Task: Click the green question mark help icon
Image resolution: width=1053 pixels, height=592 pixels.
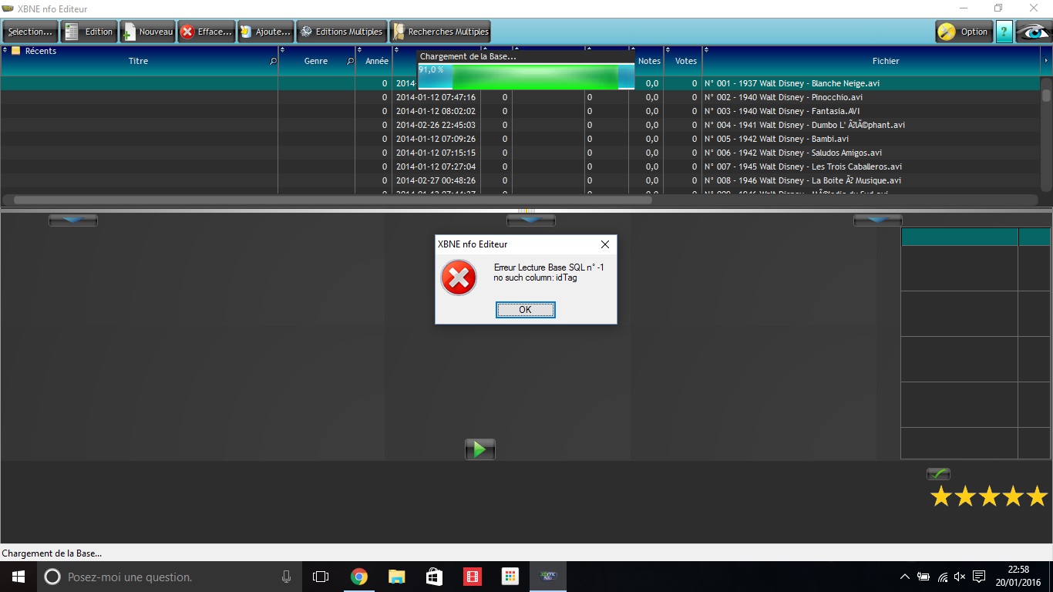Action: (x=1004, y=32)
